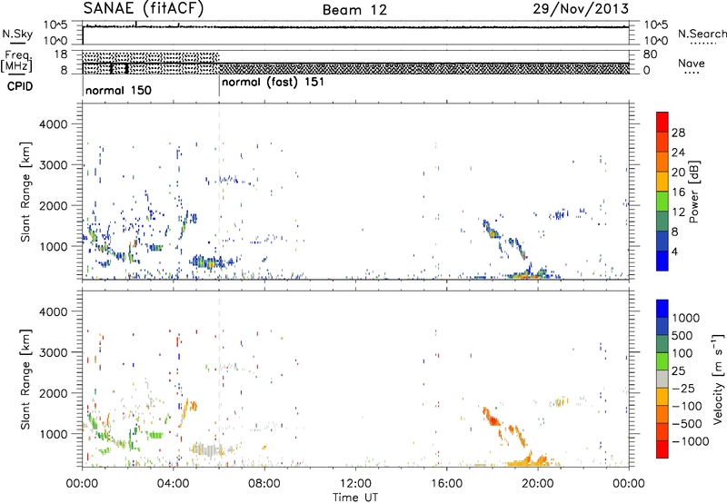Select the Power [dB] colorbar title

[x=693, y=192]
